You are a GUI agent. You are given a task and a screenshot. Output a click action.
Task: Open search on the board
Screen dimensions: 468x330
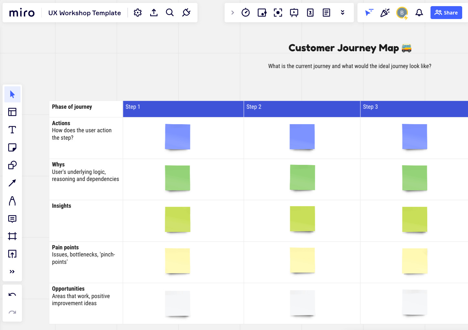[170, 13]
